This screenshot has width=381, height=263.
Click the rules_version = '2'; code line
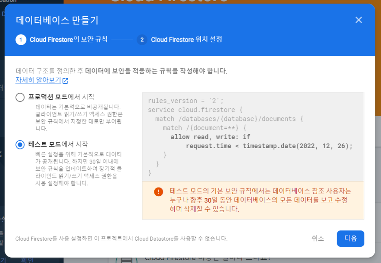(186, 101)
